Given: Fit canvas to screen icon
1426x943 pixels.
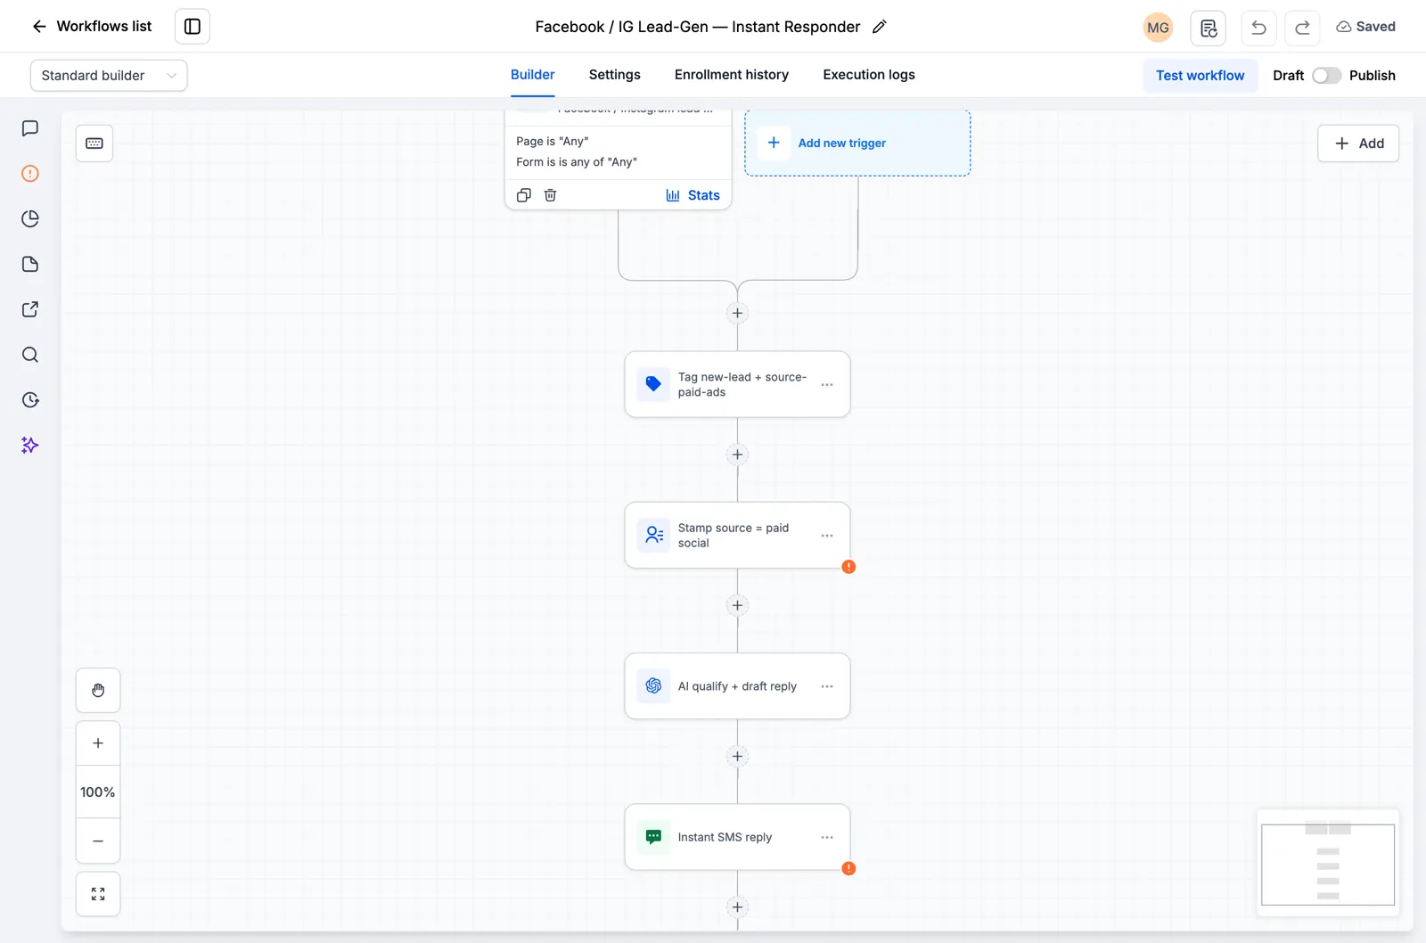Looking at the screenshot, I should 98,894.
